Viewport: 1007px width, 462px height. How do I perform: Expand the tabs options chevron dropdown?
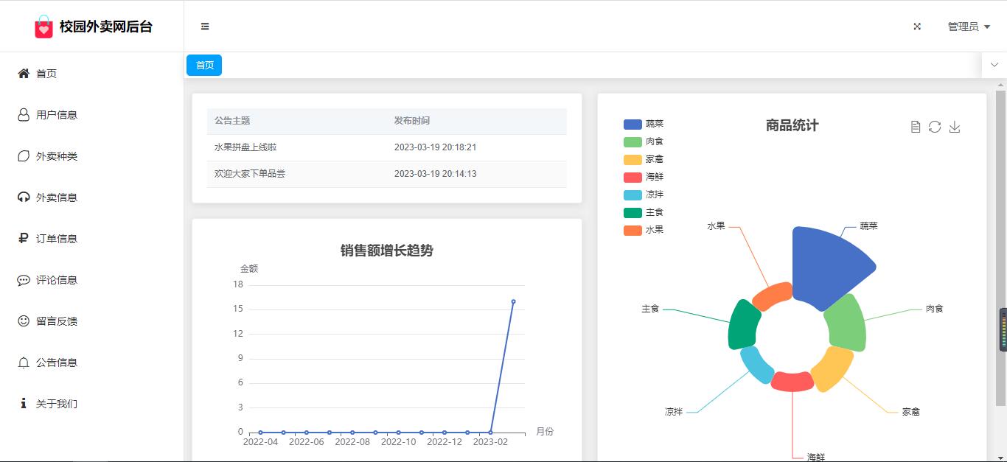click(994, 65)
